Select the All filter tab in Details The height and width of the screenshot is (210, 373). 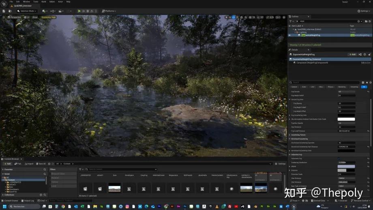(364, 87)
